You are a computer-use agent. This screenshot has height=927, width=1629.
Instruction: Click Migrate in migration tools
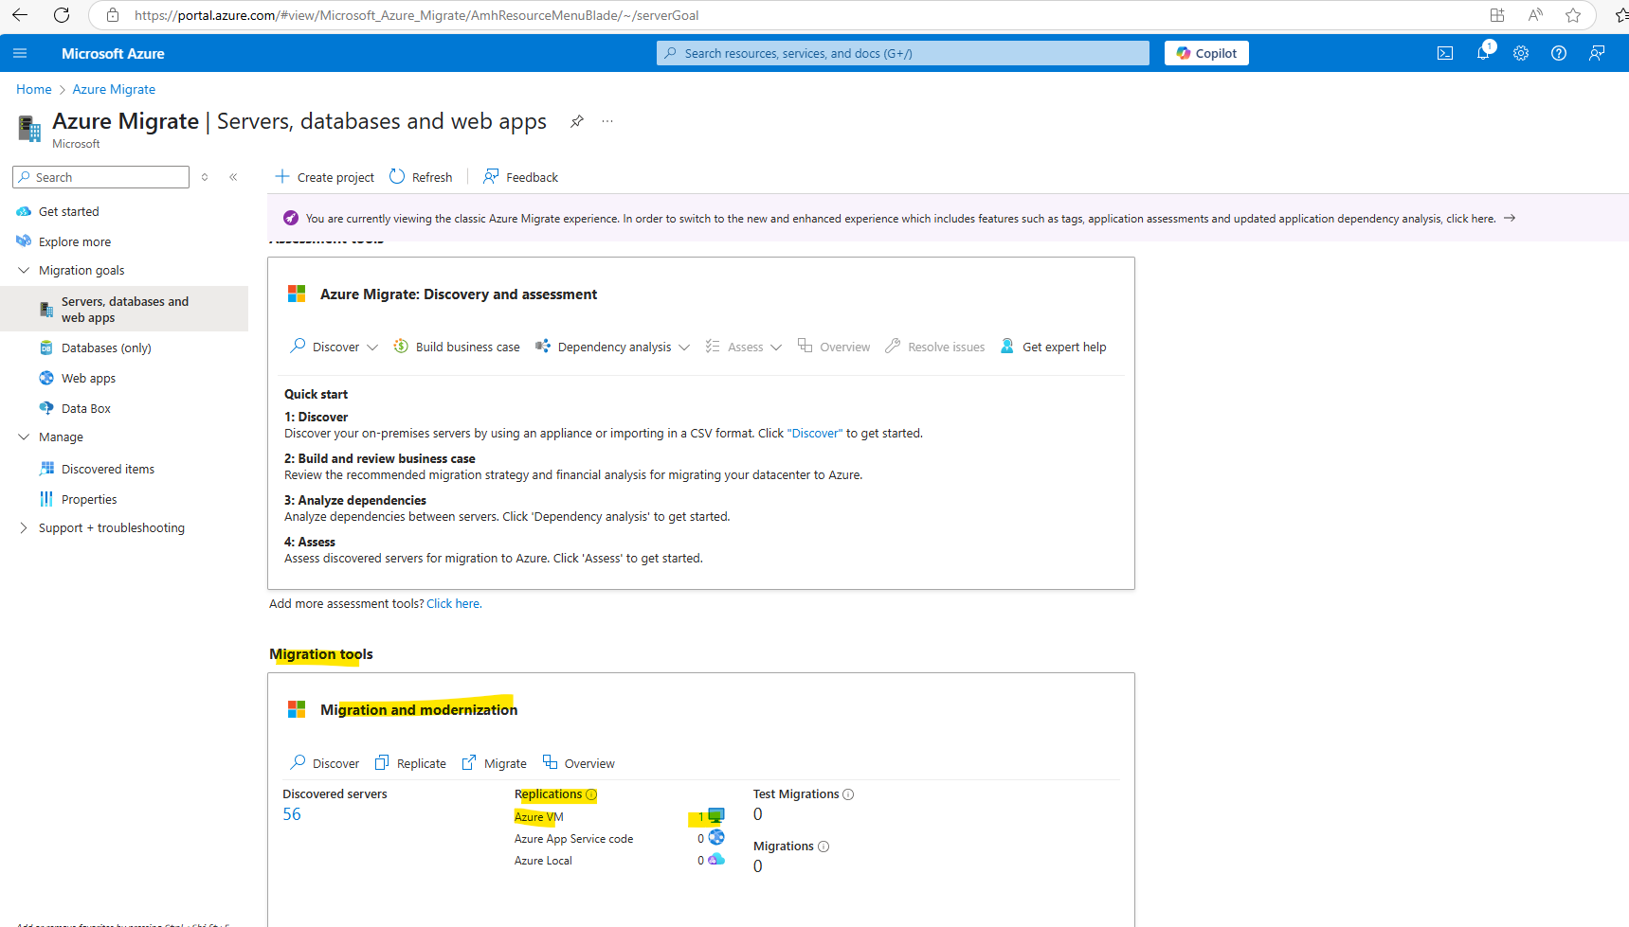[x=494, y=763]
